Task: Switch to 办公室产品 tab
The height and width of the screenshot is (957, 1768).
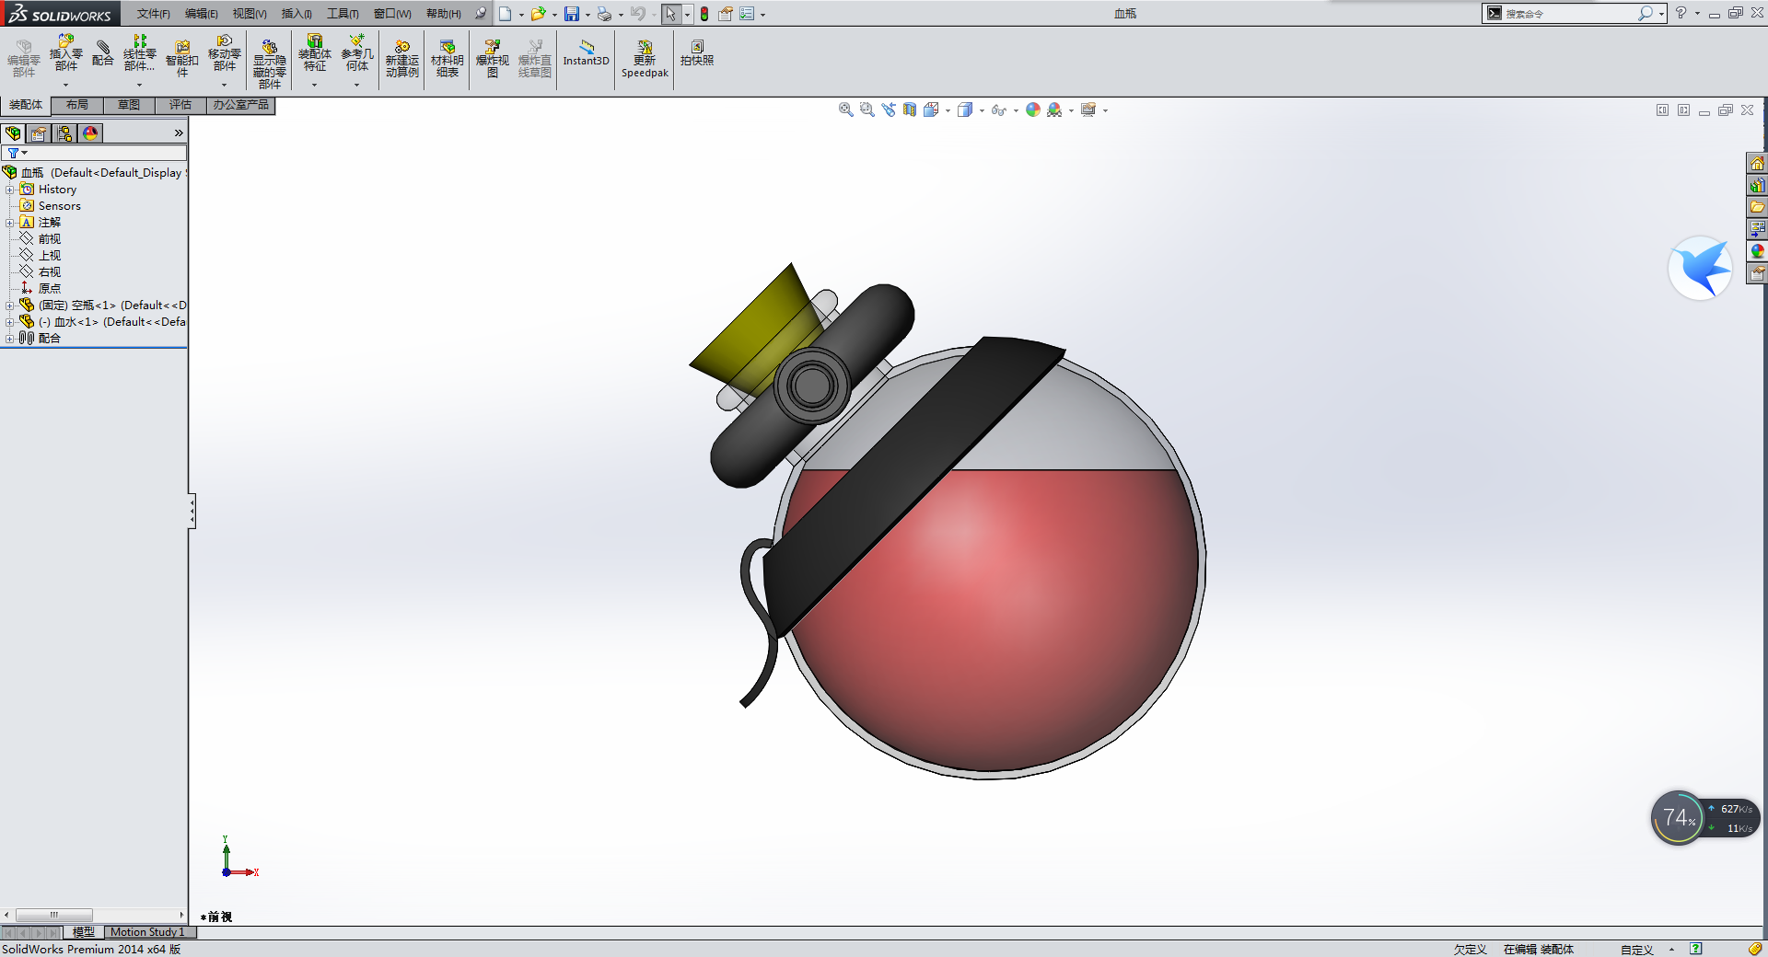Action: [241, 105]
